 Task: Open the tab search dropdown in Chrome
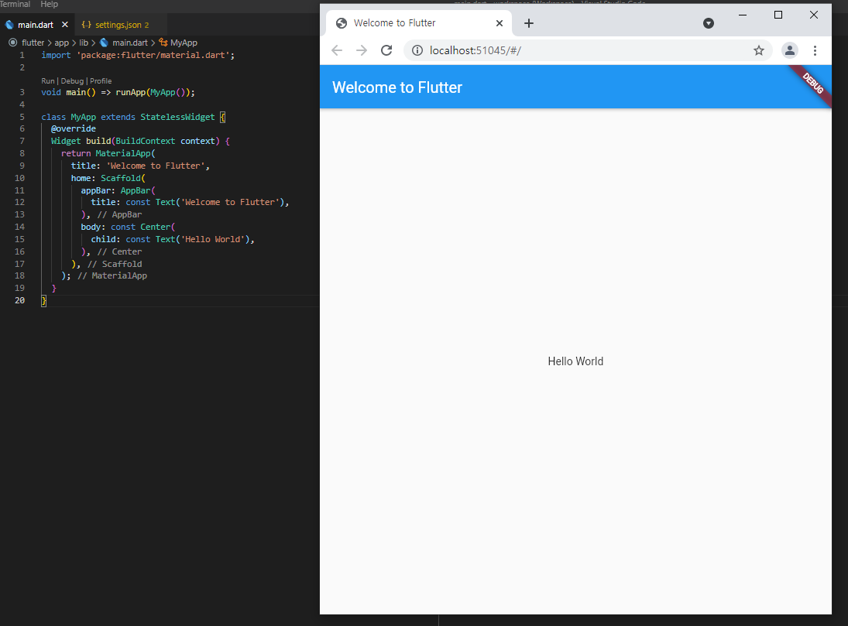click(709, 23)
